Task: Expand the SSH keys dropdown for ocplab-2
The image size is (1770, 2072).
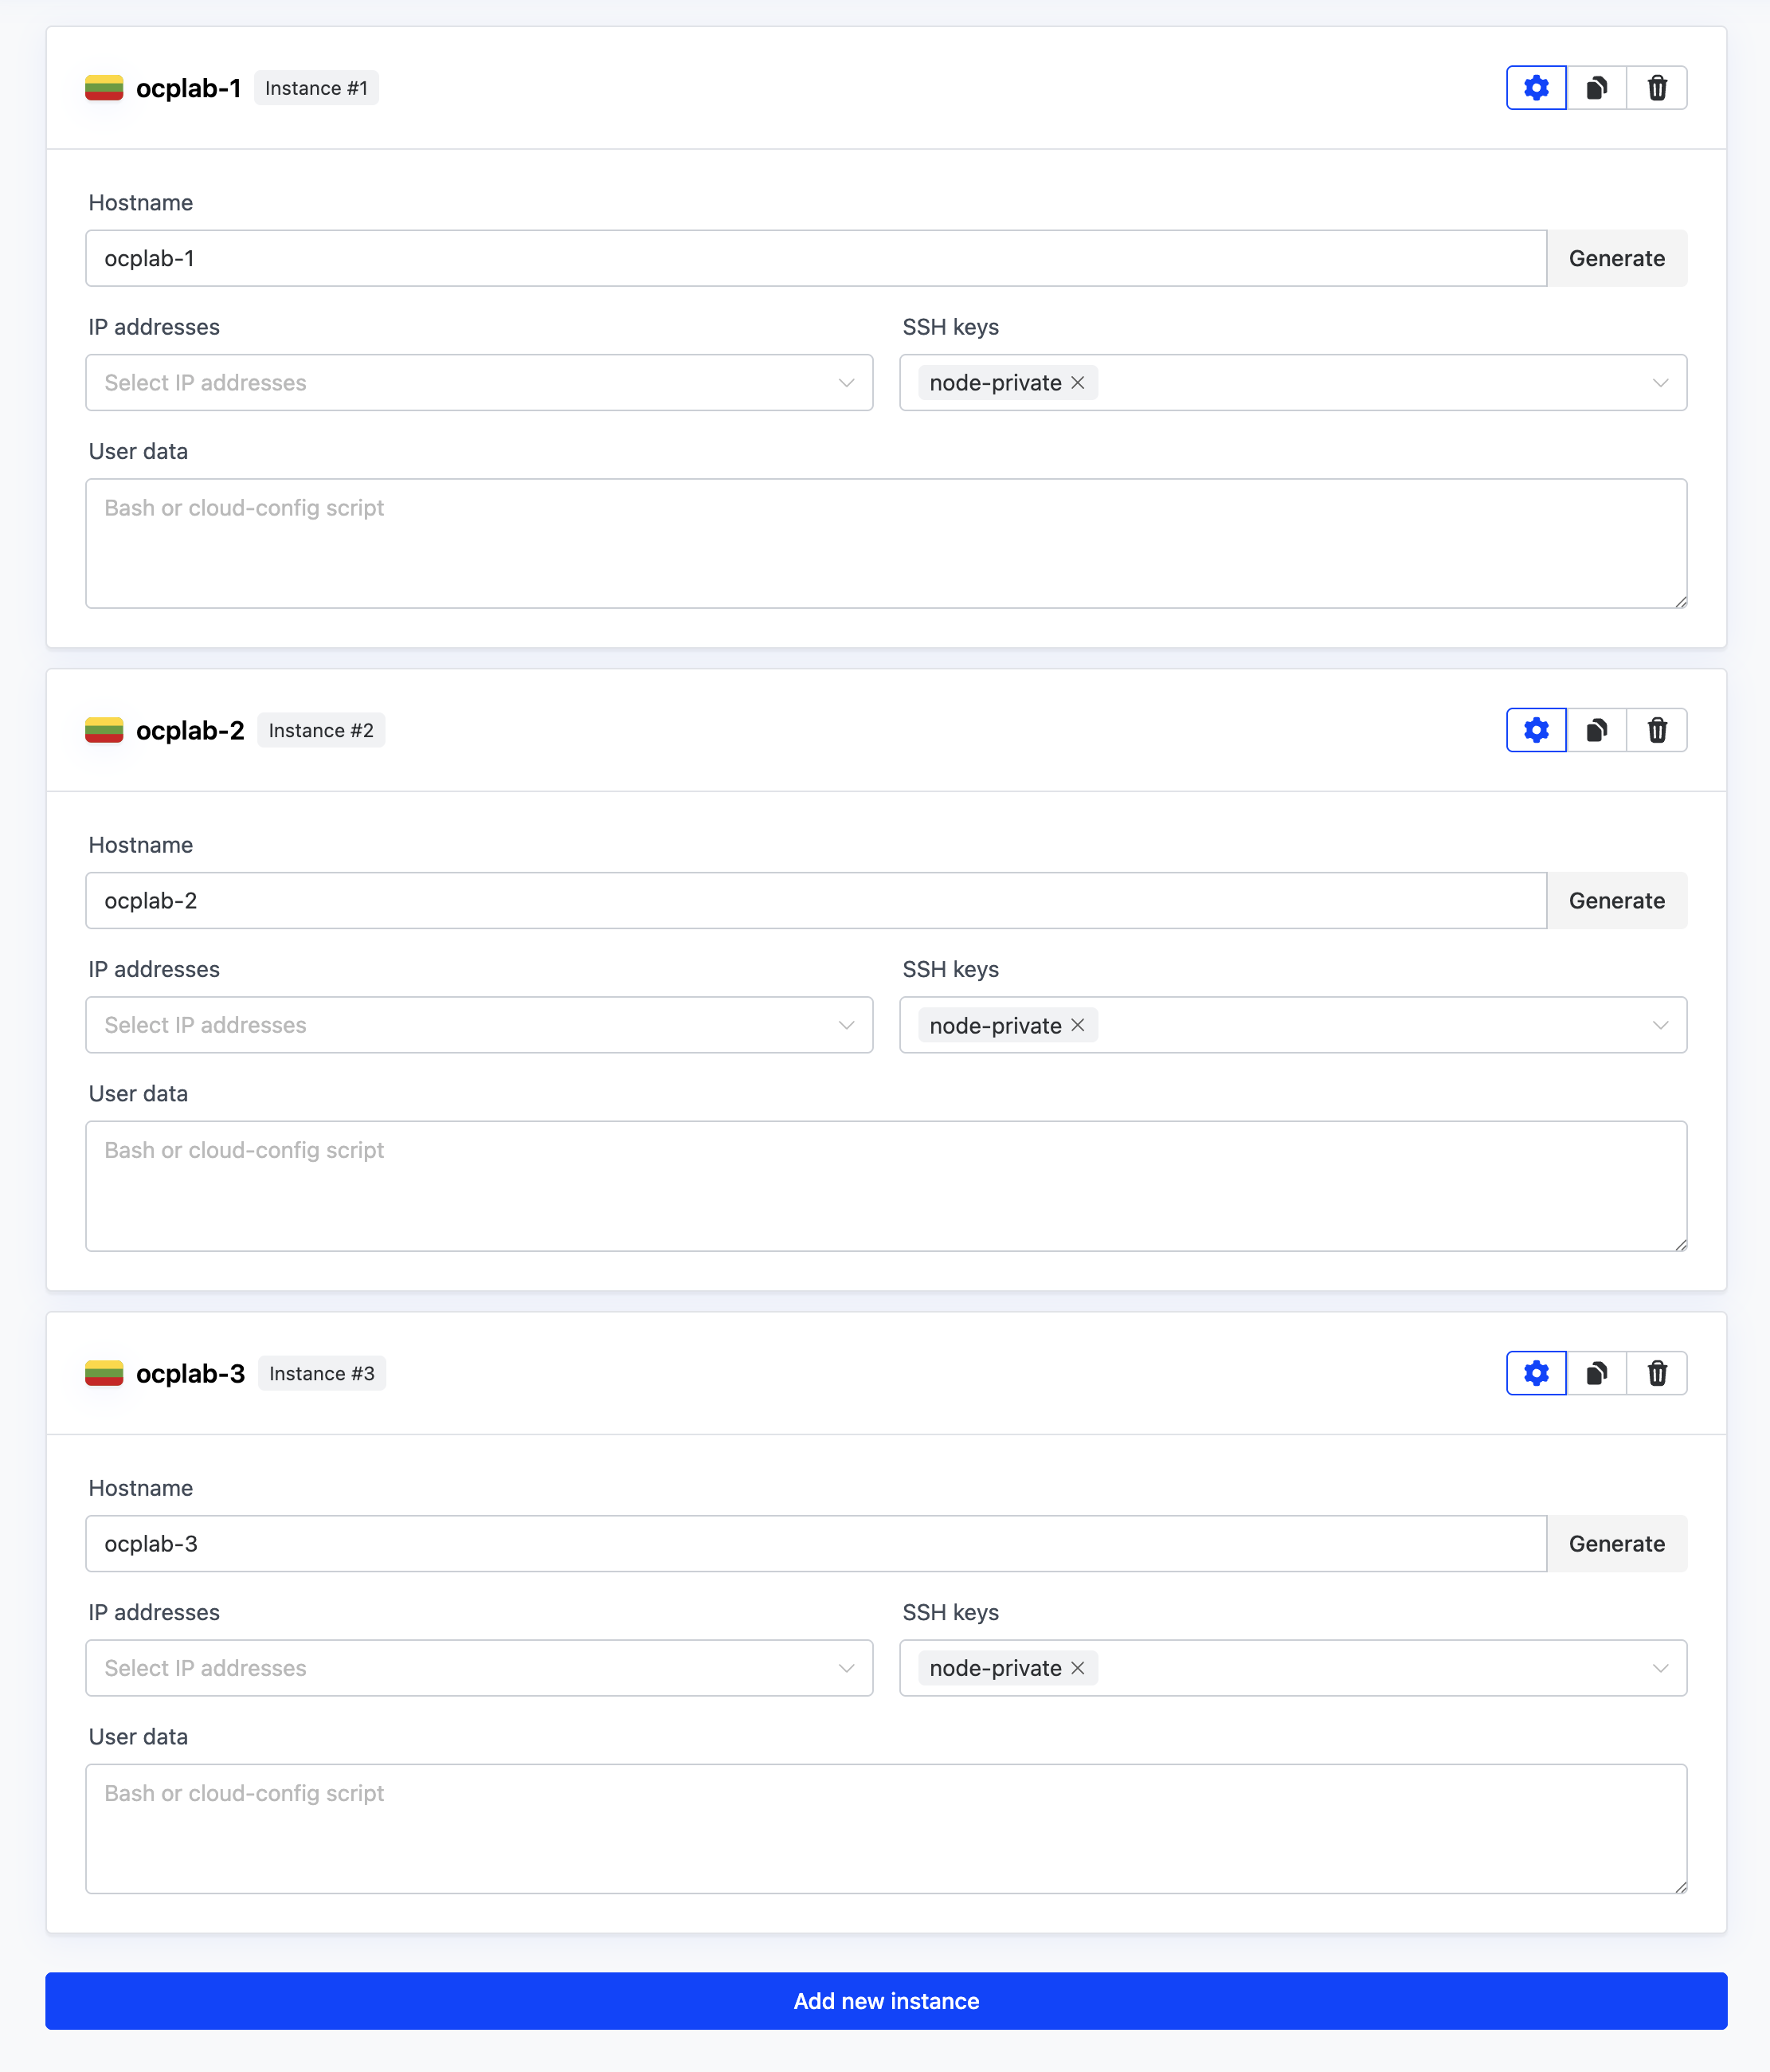Action: 1662,1025
